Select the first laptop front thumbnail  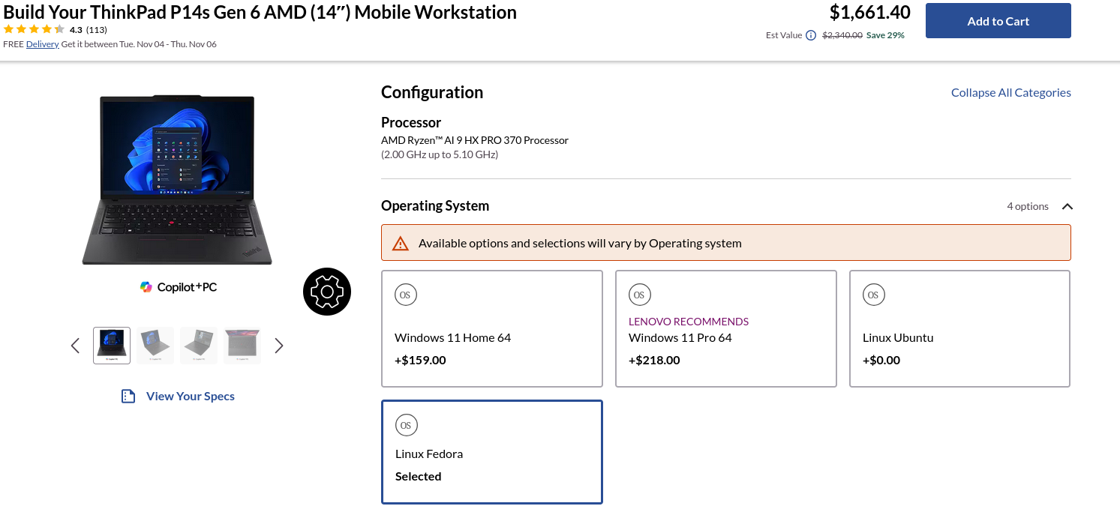[x=112, y=346]
